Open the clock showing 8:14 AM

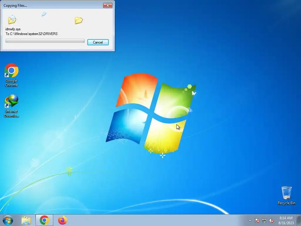pos(286,220)
